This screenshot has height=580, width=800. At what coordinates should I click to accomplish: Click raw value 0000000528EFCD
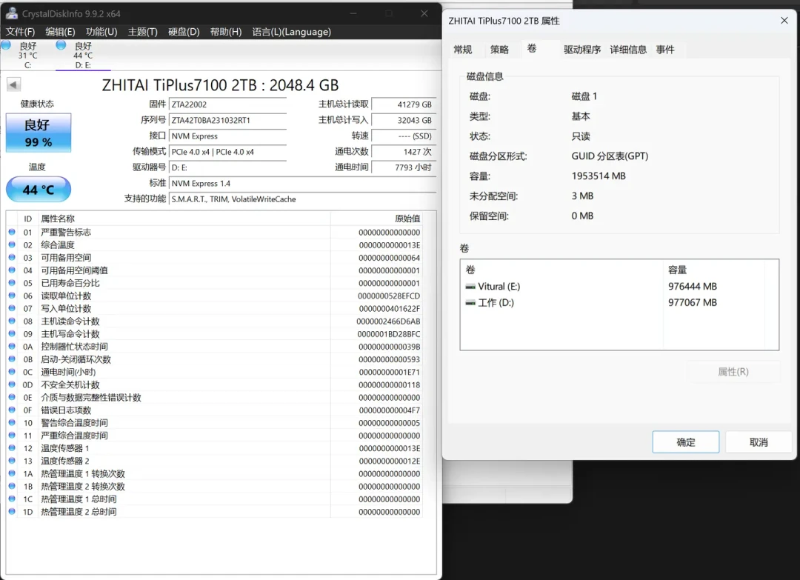pos(389,296)
